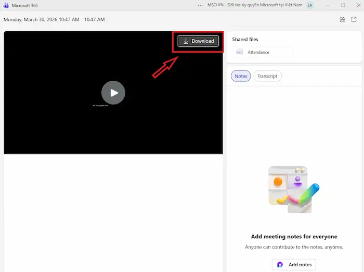Click the 'Add meeting notes for everyone' heading

(x=294, y=236)
